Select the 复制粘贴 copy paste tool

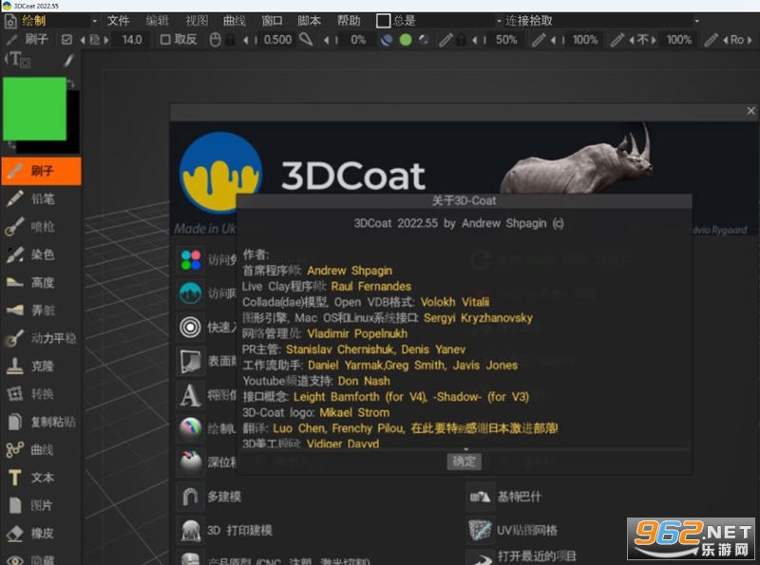[41, 422]
